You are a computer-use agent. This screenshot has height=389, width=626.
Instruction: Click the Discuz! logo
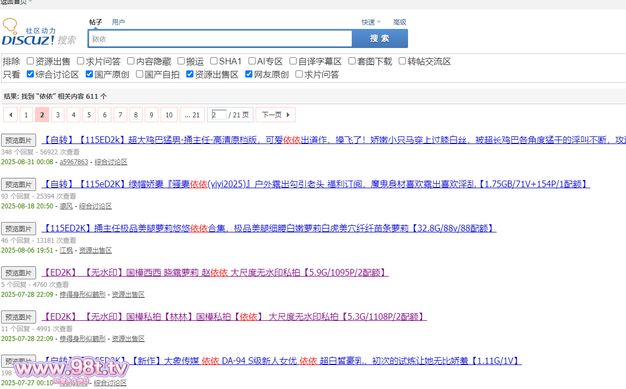[38, 34]
